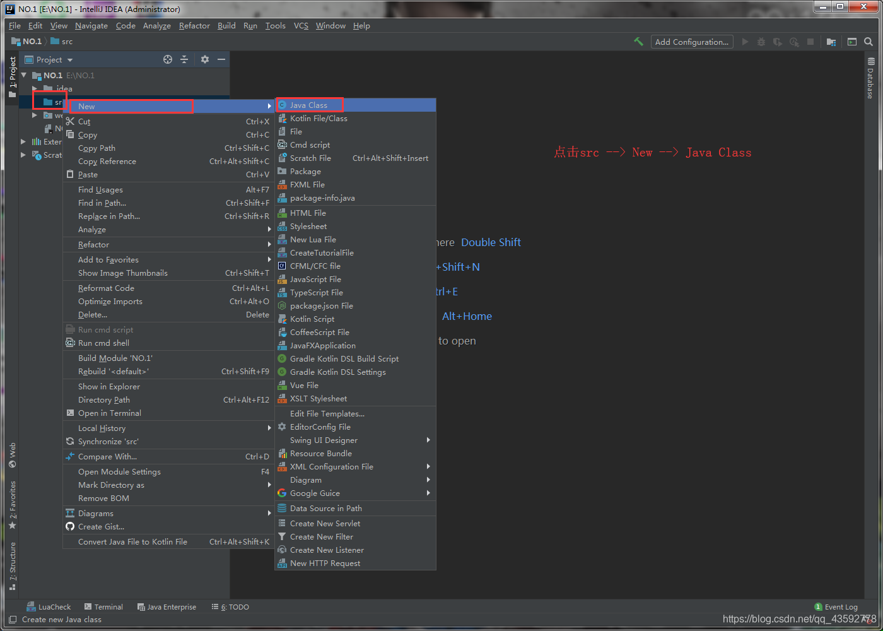
Task: Choose Edit File Templates...
Action: (x=356, y=414)
